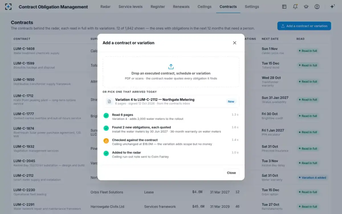Image resolution: width=342 pixels, height=214 pixels.
Task: Click the 1.3 s timing on Read 6 pages
Action: click(235, 115)
